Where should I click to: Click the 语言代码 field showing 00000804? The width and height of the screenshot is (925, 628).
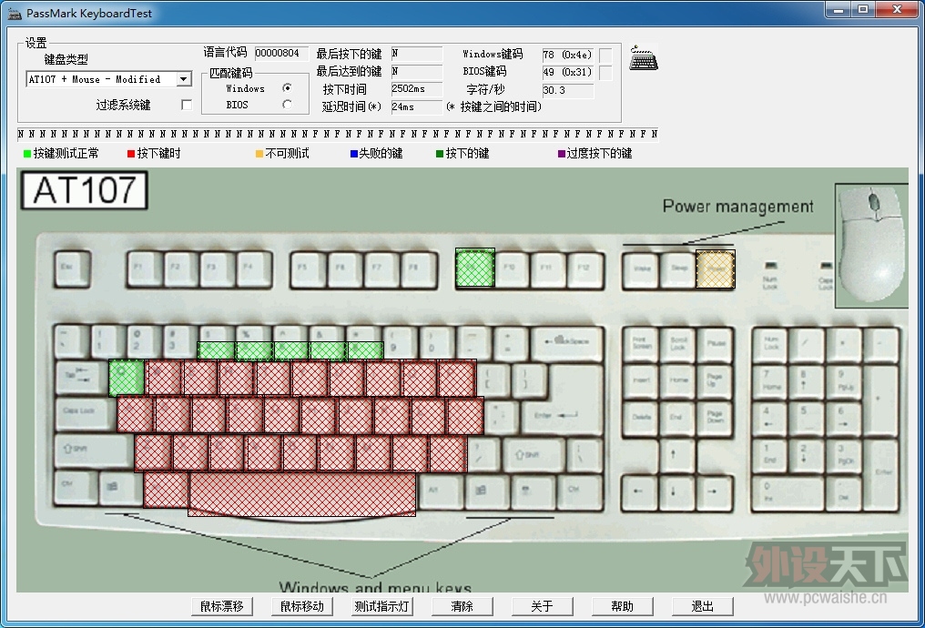pyautogui.click(x=280, y=53)
